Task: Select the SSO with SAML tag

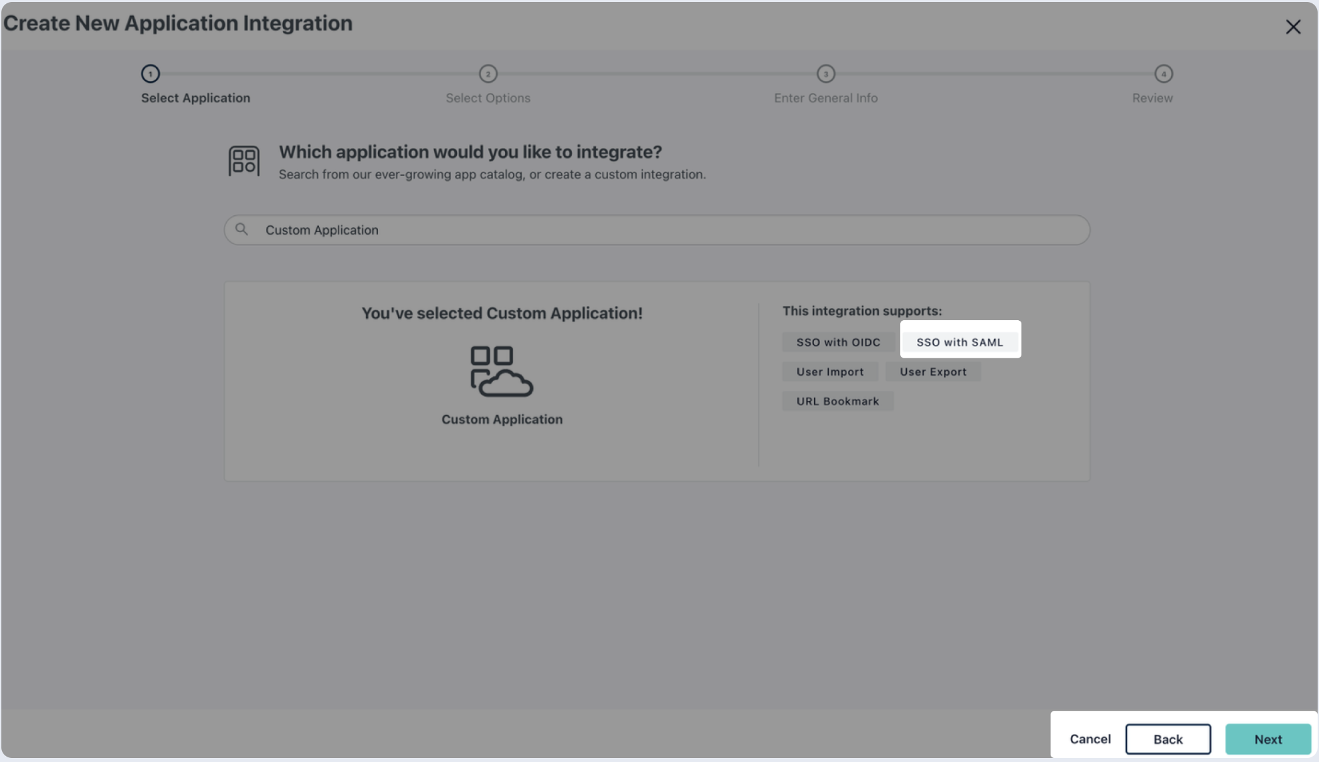Action: pyautogui.click(x=960, y=342)
